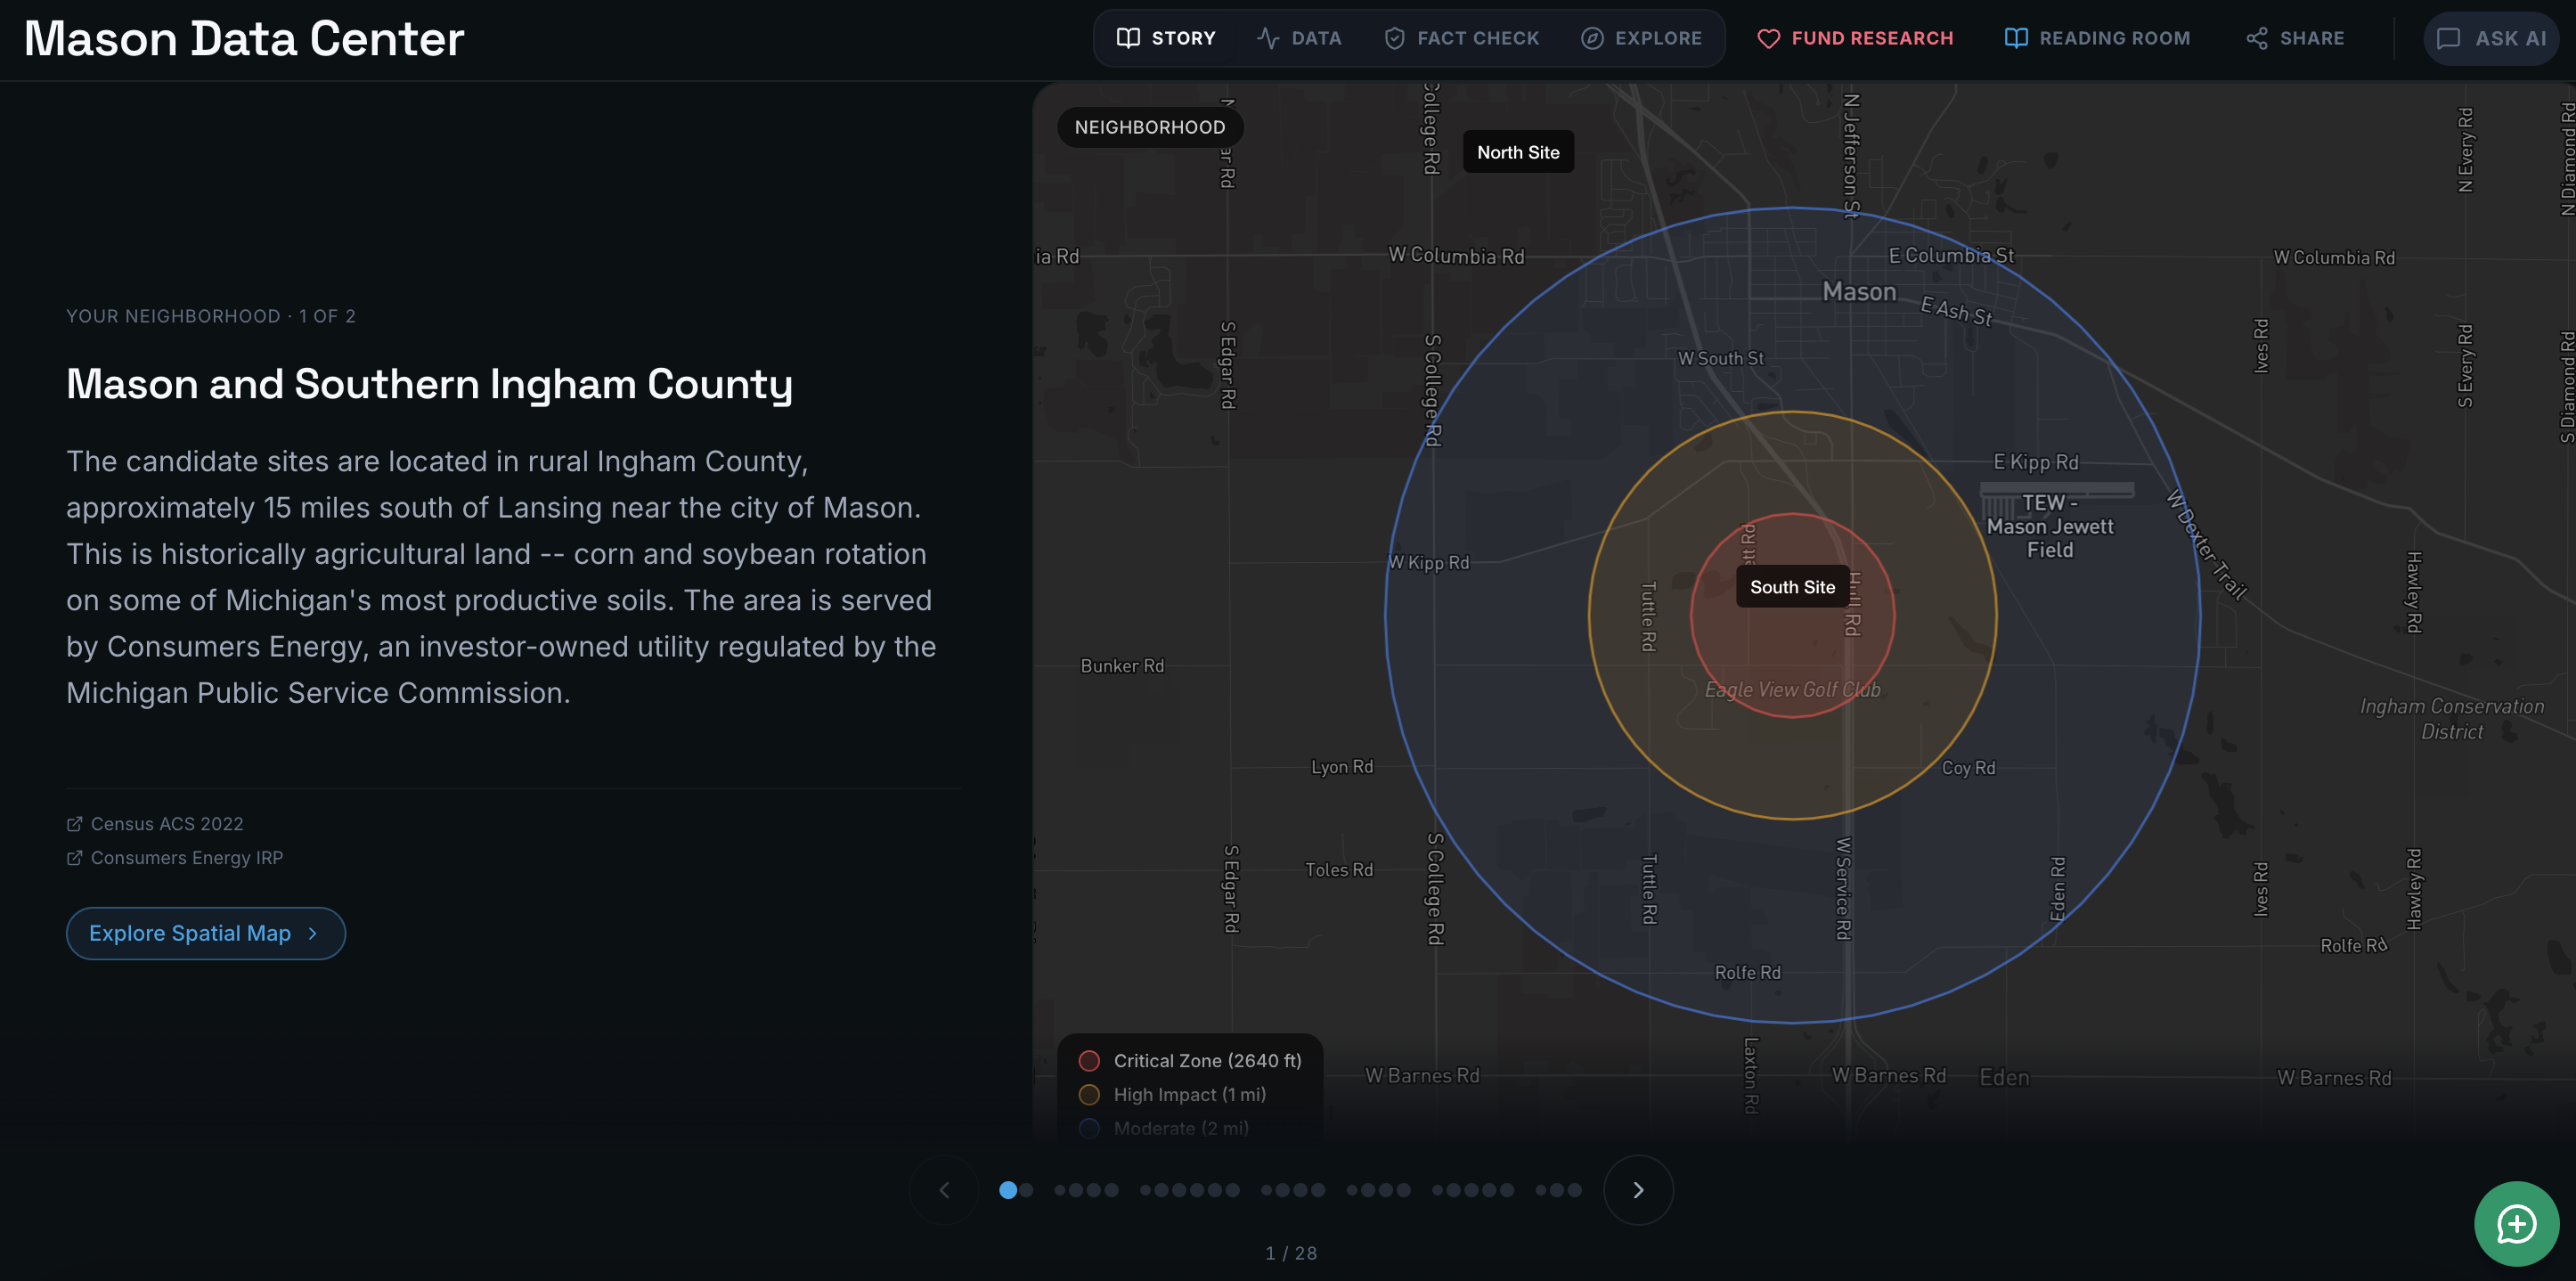Click the chevron inside Explore Spatial Map
2576x1281 pixels.
point(313,933)
